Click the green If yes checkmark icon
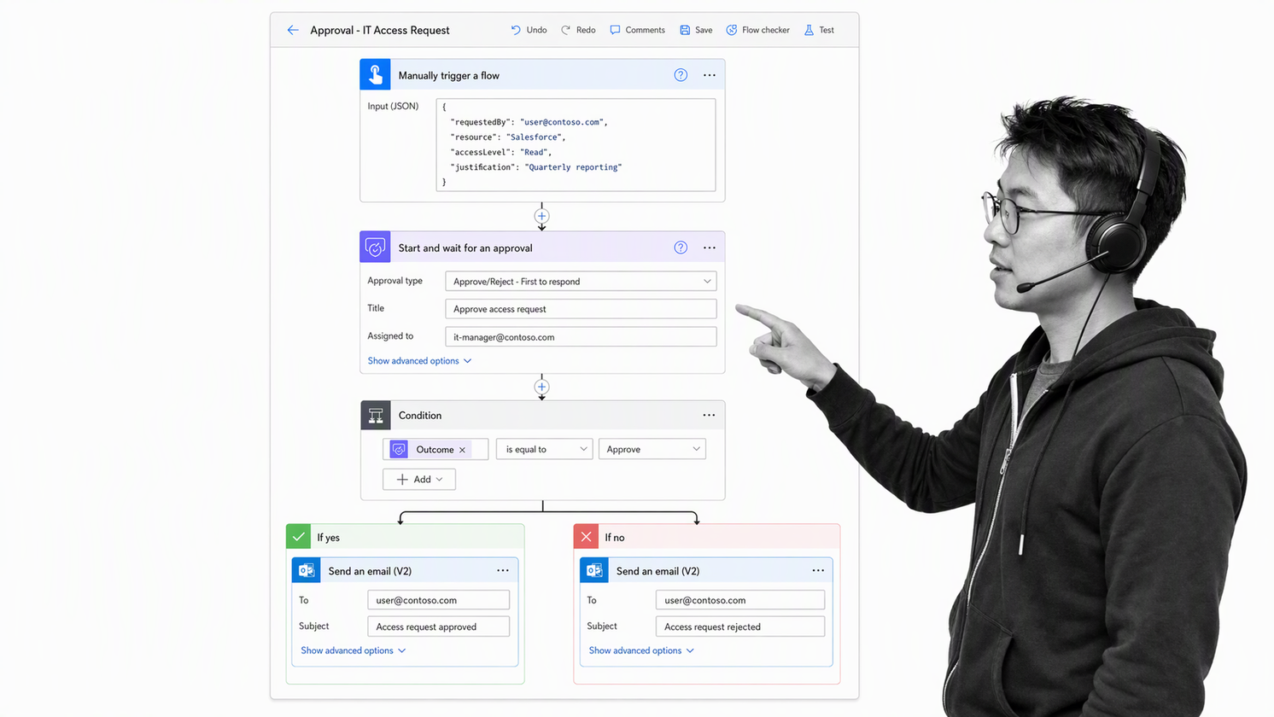 298,537
